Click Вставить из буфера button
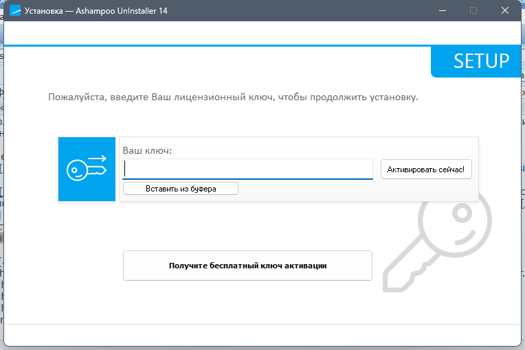 point(181,189)
